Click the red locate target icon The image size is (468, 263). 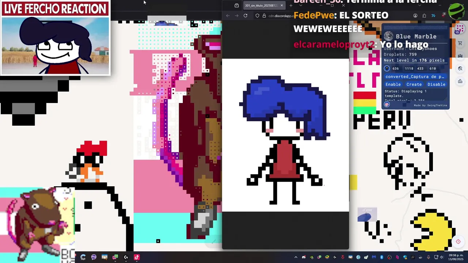click(x=458, y=241)
